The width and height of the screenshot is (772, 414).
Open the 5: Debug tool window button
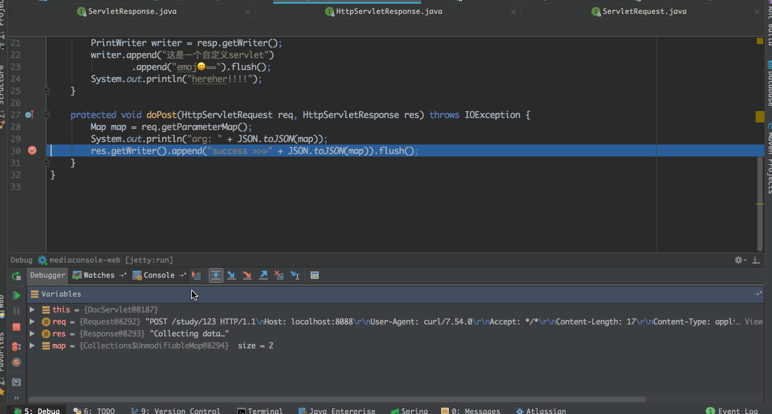click(37, 410)
